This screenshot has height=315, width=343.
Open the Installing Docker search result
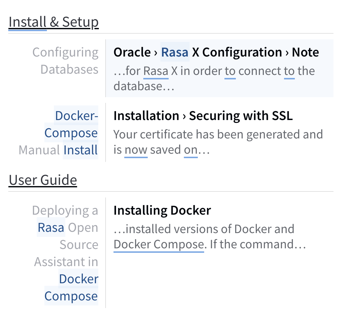[x=162, y=210]
